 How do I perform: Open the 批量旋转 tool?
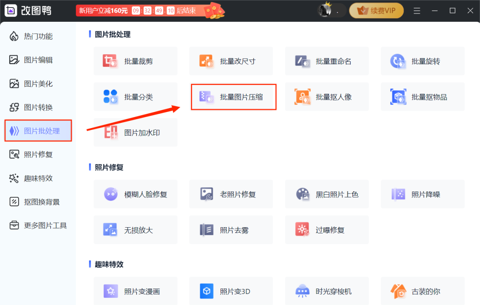coord(422,61)
